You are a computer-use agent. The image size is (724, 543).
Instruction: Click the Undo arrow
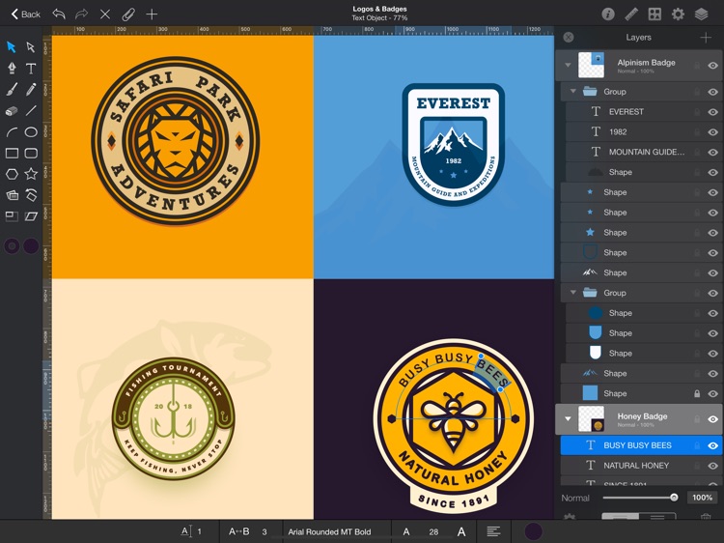pos(60,14)
